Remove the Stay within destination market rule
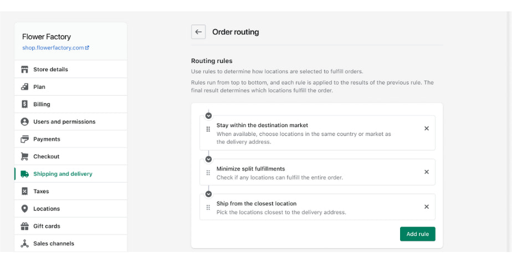The height and width of the screenshot is (268, 512). (x=427, y=128)
